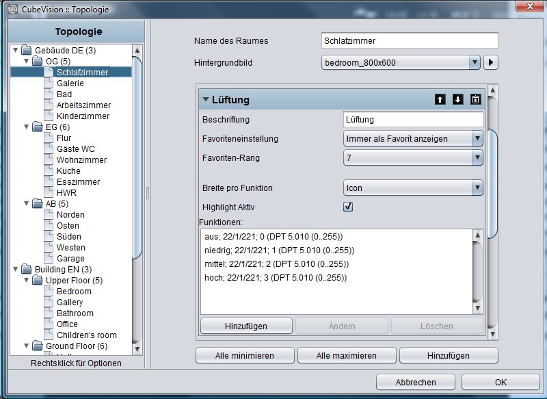Select the Wohnzimmer room
The image size is (547, 399).
coord(81,160)
